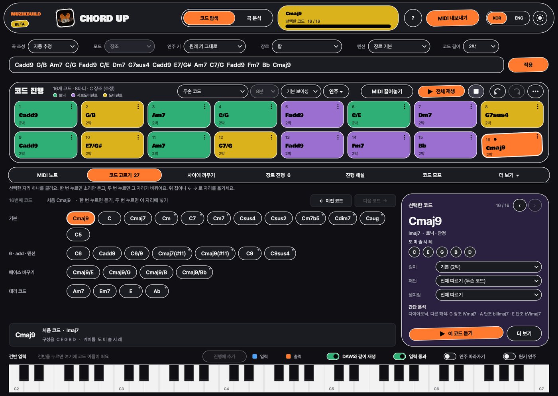Viewport: 558px width, 396px height.
Task: Click the chord progression text input field
Action: 256,65
